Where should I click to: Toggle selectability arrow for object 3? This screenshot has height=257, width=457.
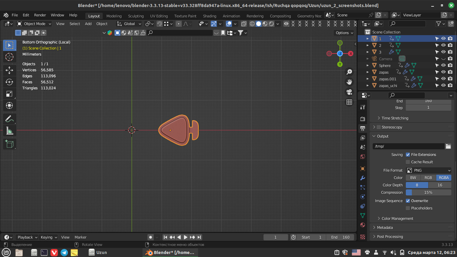(437, 52)
